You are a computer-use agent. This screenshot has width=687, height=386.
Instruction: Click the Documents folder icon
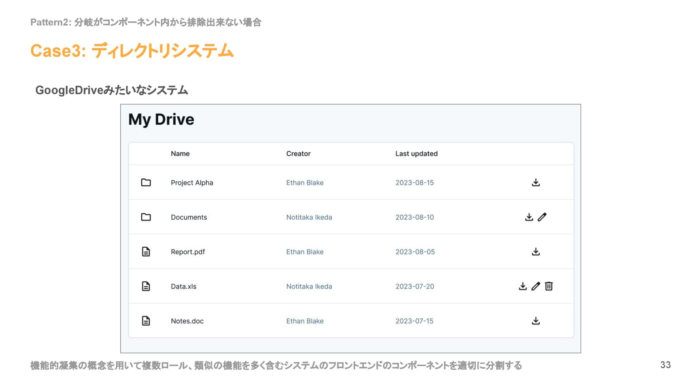pos(146,217)
